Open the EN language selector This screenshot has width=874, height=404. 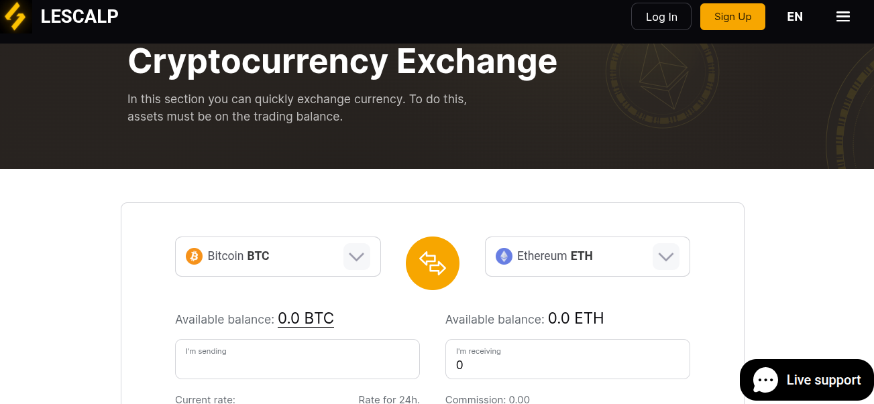point(795,17)
